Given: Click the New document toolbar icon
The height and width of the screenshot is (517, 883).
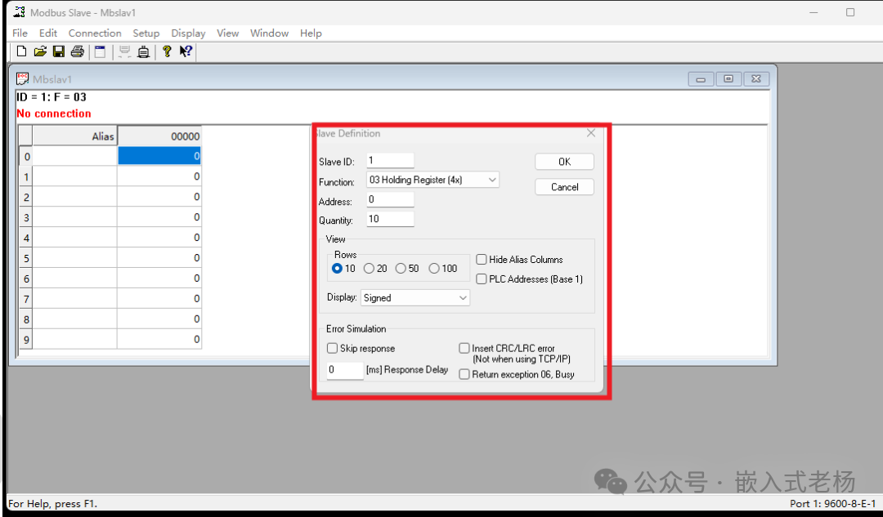Looking at the screenshot, I should pos(21,51).
